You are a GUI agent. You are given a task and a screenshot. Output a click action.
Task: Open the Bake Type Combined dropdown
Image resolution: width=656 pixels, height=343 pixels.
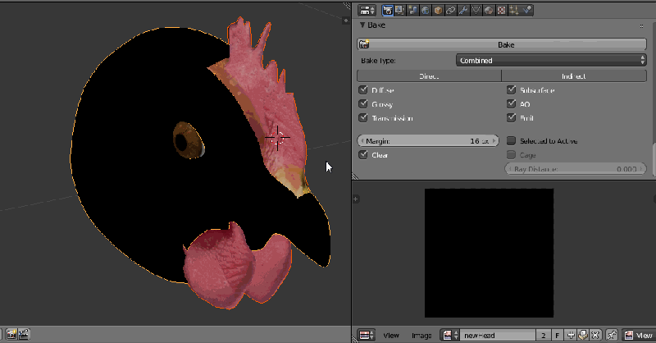[x=551, y=60]
